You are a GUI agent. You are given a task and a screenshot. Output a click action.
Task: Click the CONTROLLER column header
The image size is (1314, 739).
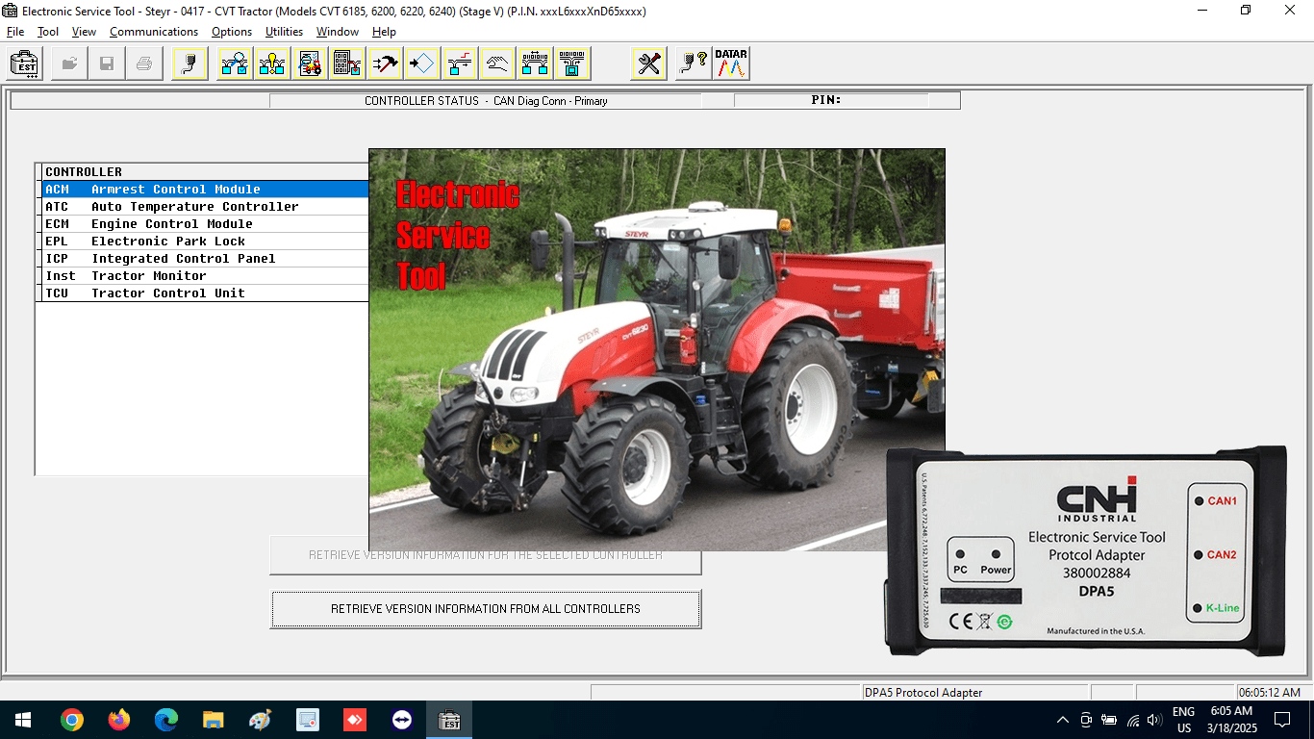coord(205,172)
